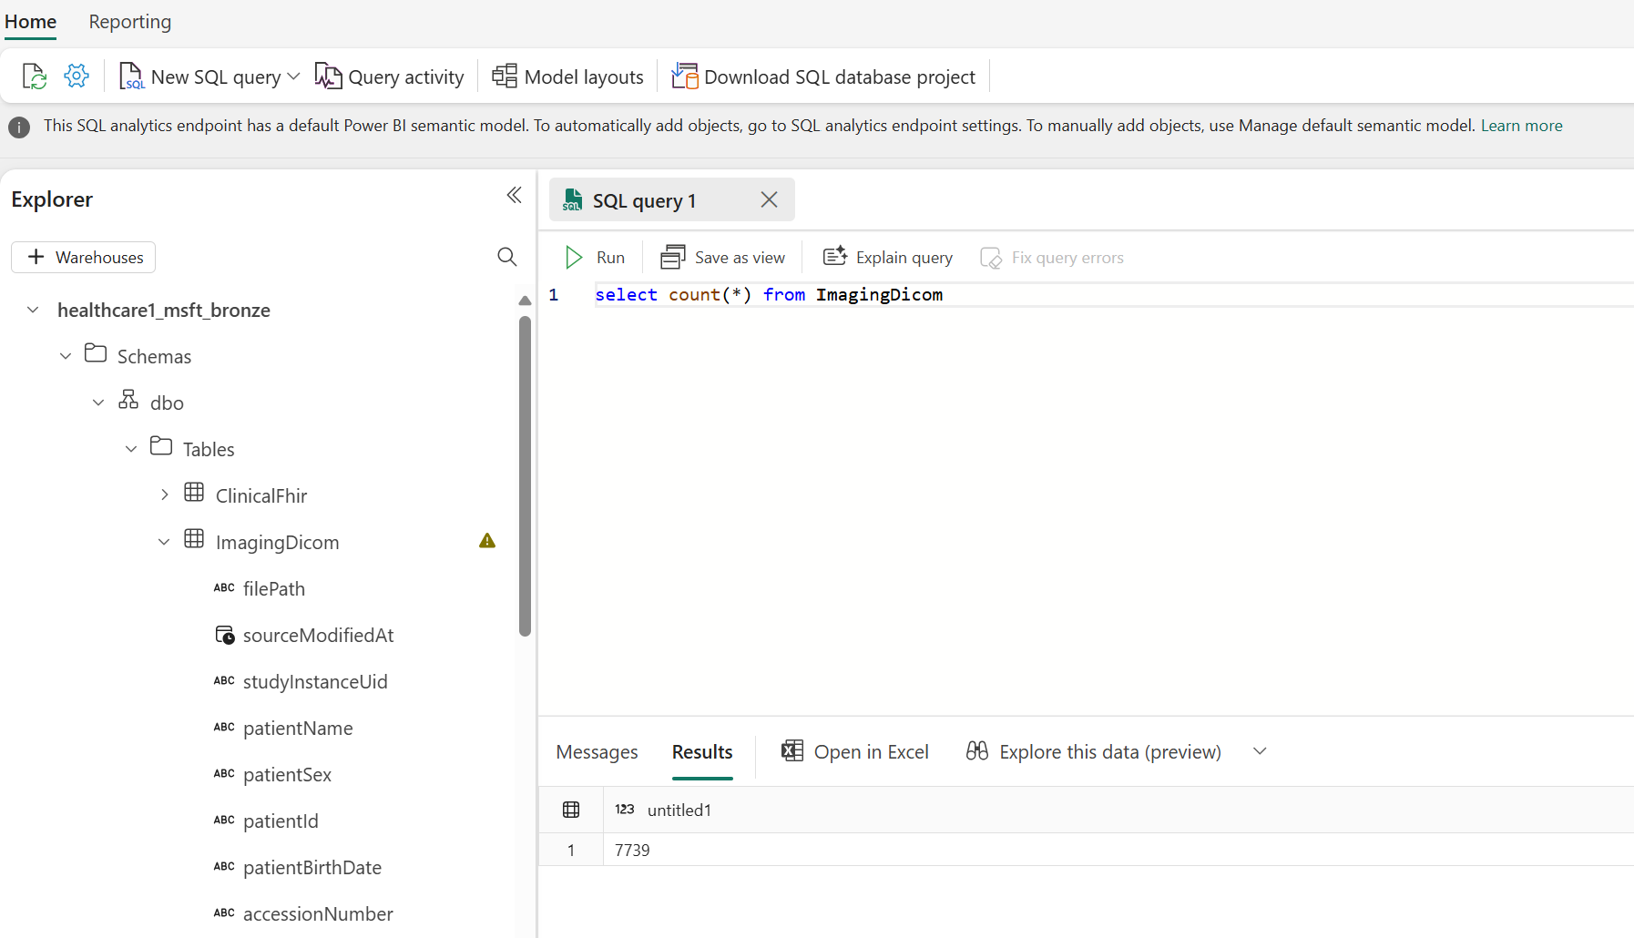Click the Download SQL database project icon
Viewport: 1634px width, 938px height.
point(685,76)
